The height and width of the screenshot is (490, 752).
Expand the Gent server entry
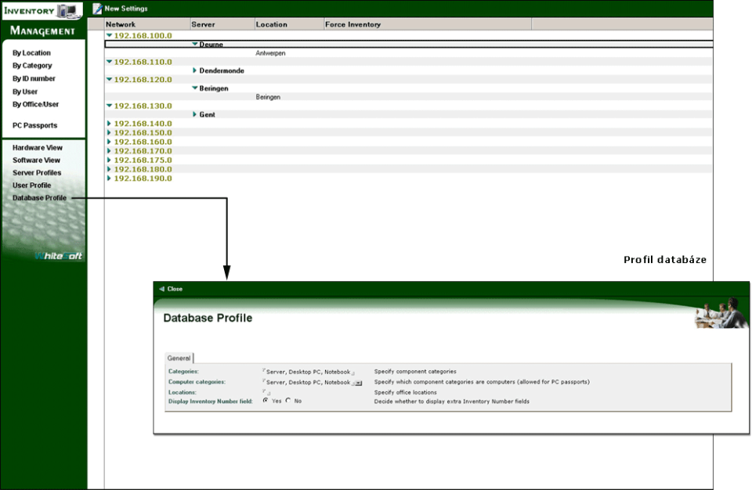click(195, 114)
